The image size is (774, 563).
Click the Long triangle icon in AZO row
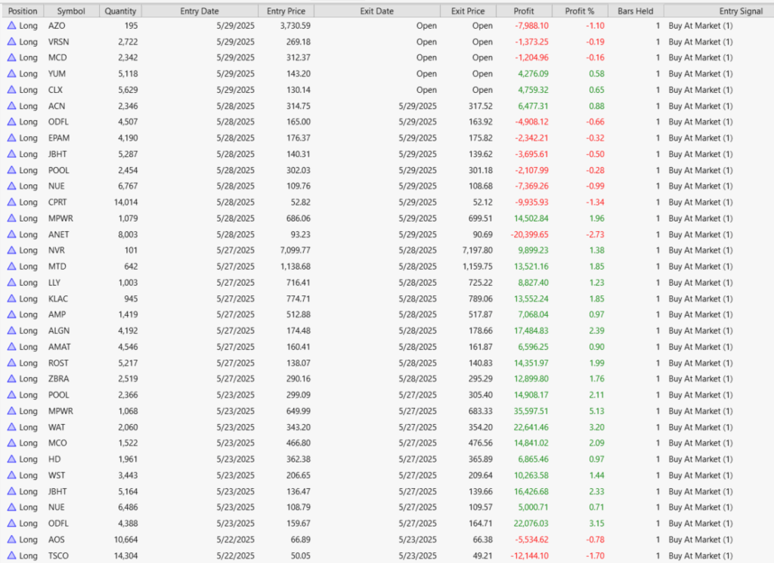click(11, 26)
